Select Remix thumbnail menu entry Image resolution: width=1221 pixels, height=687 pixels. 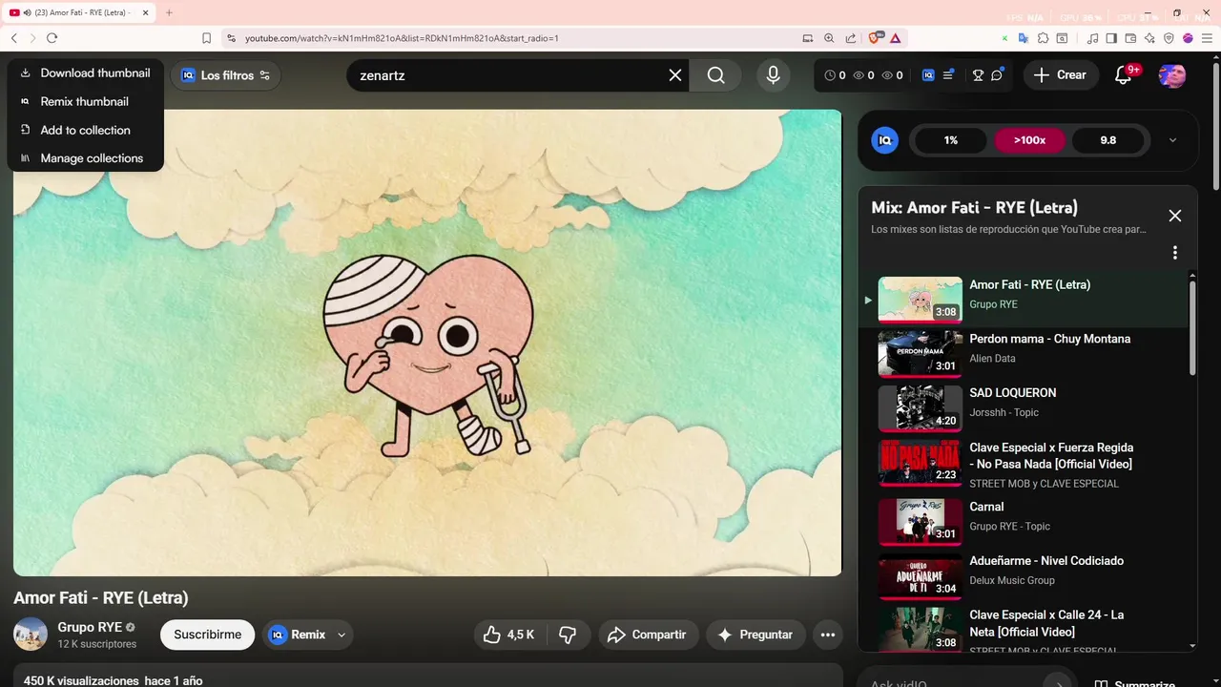[86, 101]
